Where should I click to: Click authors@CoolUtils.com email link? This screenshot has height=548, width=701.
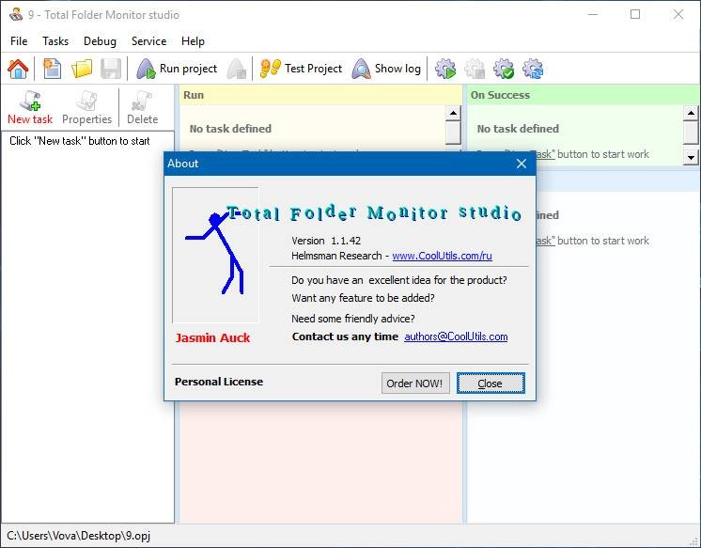click(x=456, y=337)
